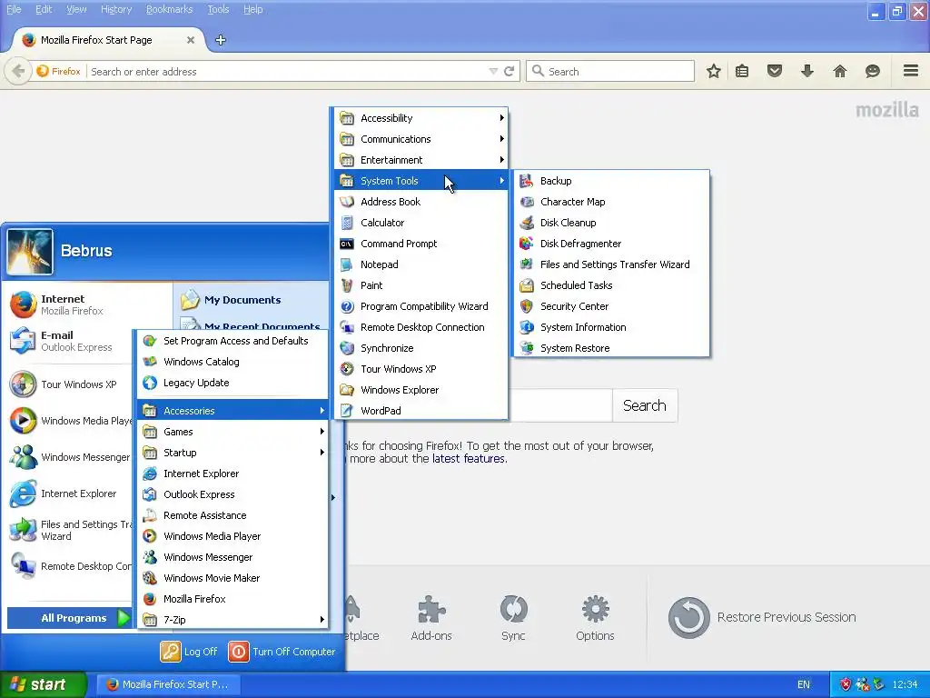Focus the address bar field
930x698 pixels.
pyautogui.click(x=288, y=71)
